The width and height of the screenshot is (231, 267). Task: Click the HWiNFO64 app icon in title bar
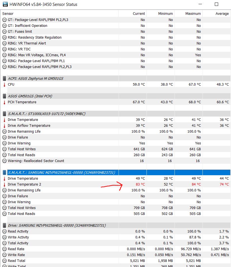(5, 4)
